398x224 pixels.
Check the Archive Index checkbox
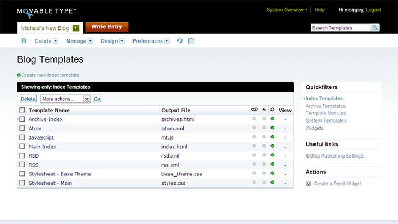click(22, 119)
